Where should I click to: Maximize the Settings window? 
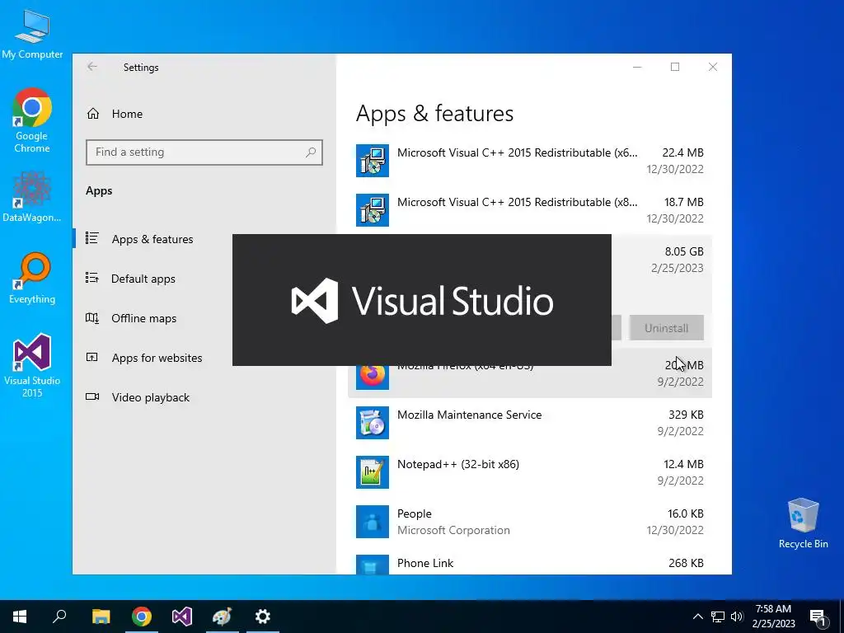(x=675, y=67)
